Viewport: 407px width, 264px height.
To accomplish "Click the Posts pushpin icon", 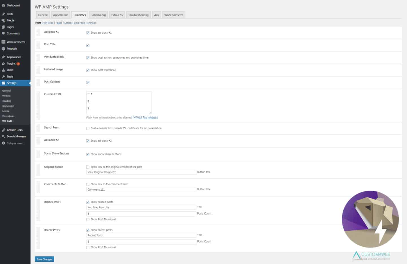I will pyautogui.click(x=3, y=14).
